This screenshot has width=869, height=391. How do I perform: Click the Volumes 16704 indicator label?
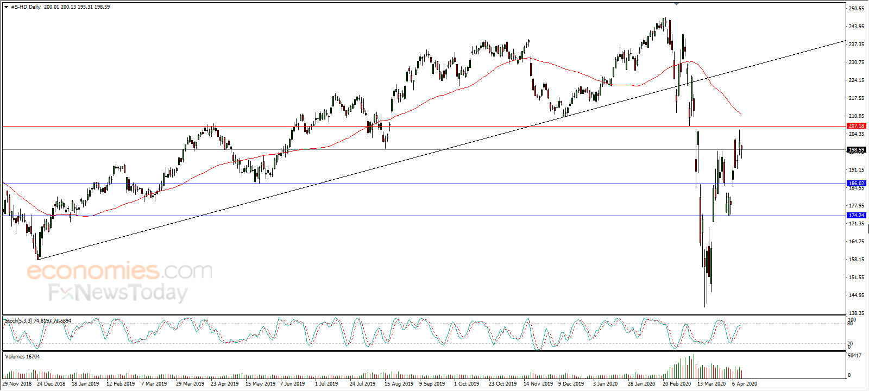(x=22, y=357)
